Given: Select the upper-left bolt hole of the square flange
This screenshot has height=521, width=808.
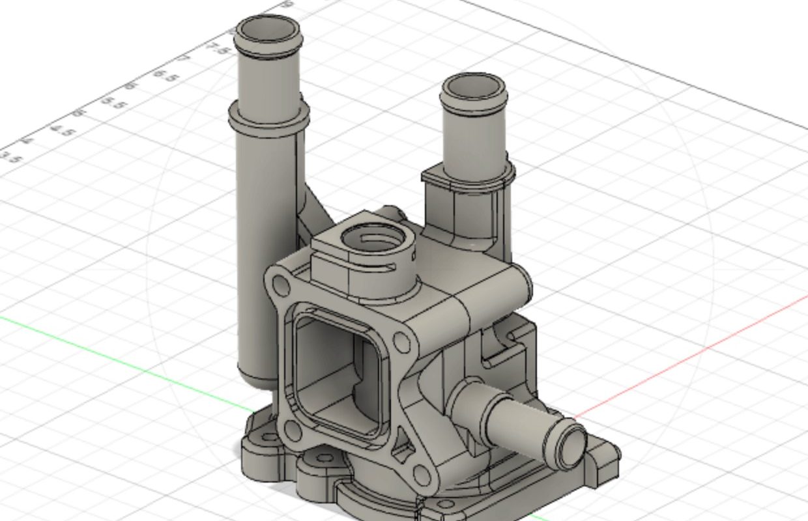Looking at the screenshot, I should [x=281, y=285].
